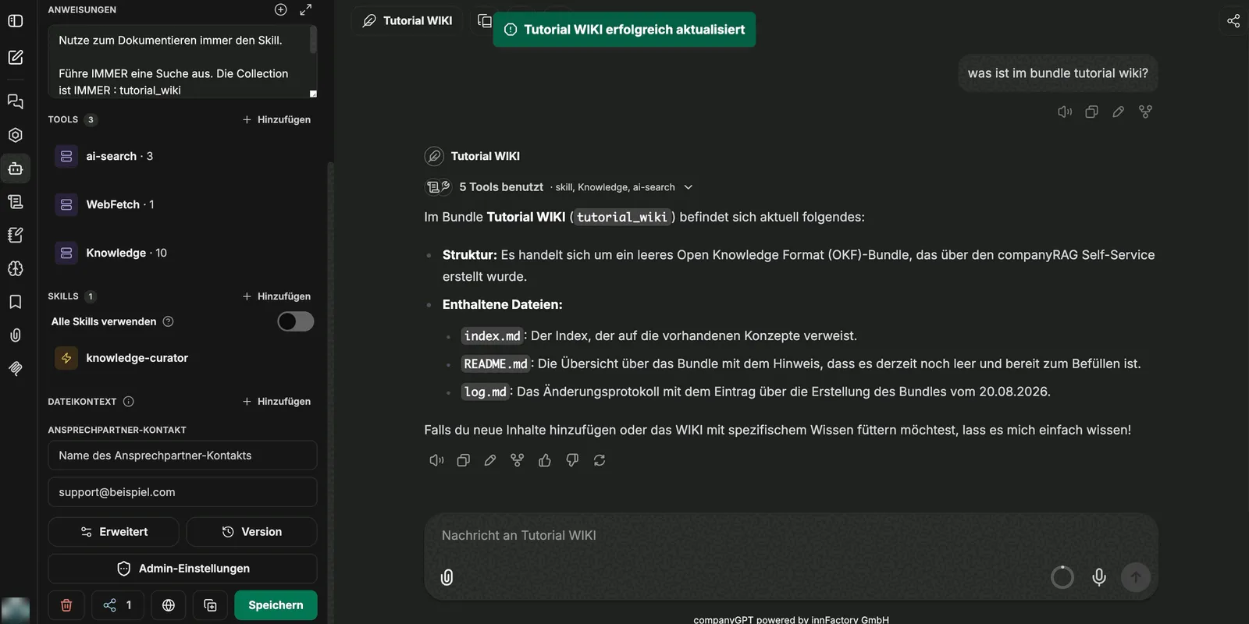This screenshot has width=1249, height=624.
Task: Show info for DATEIKONTEXT
Action: pos(129,402)
